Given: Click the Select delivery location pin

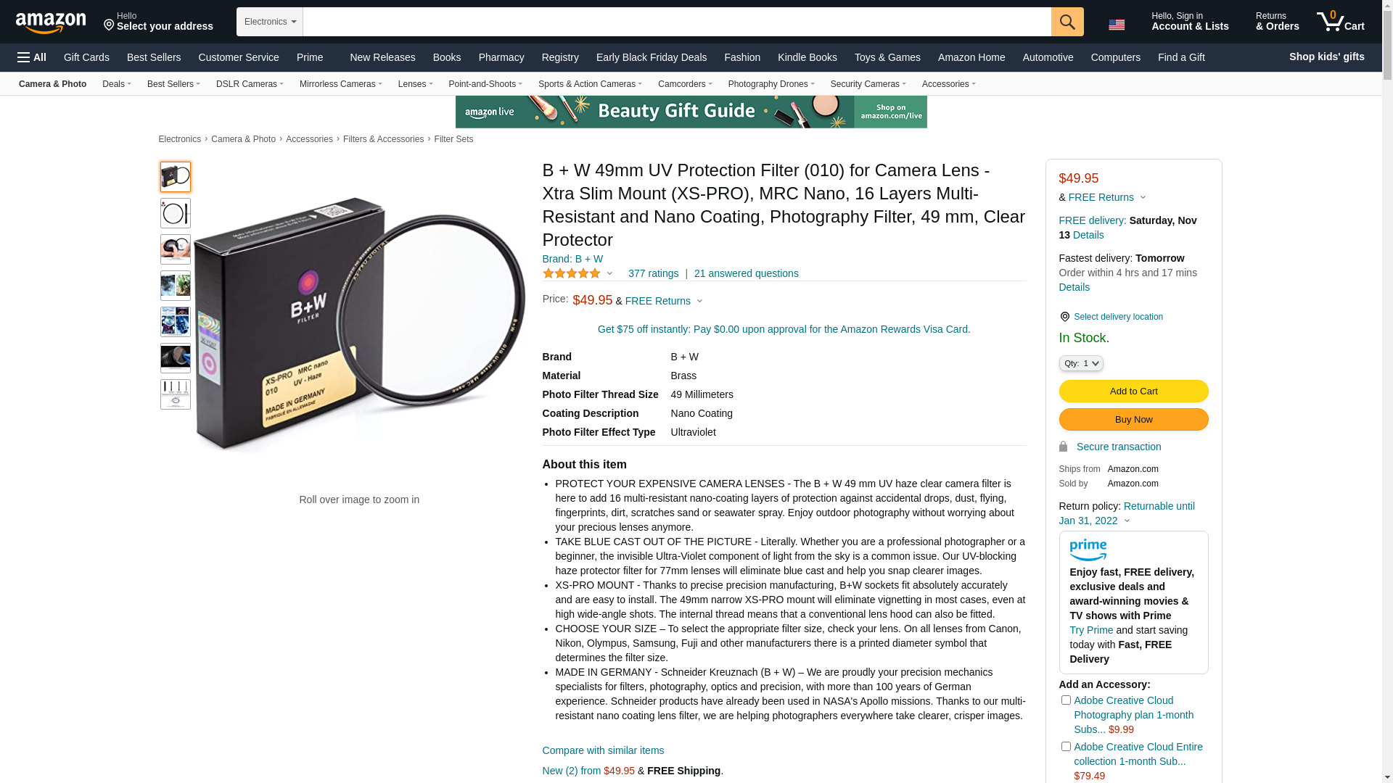Looking at the screenshot, I should [x=1064, y=317].
